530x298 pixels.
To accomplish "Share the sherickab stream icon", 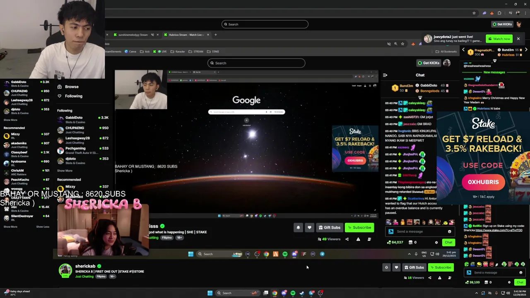I will click(x=430, y=278).
